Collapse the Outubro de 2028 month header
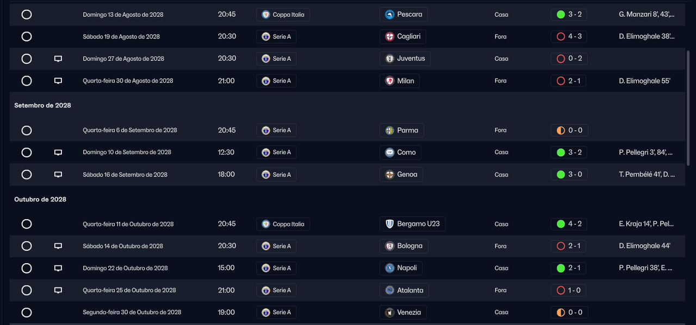The width and height of the screenshot is (696, 325). click(40, 199)
